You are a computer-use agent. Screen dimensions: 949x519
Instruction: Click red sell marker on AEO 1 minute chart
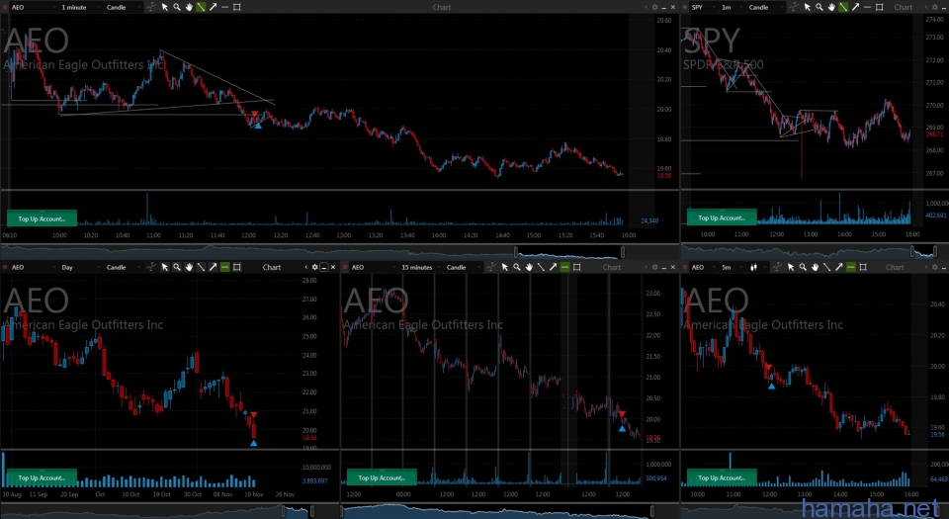point(255,114)
